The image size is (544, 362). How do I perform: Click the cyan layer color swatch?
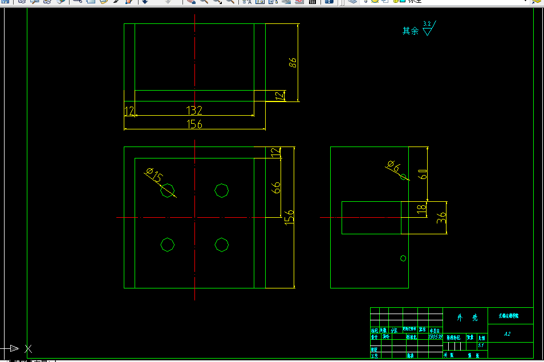(x=403, y=1)
